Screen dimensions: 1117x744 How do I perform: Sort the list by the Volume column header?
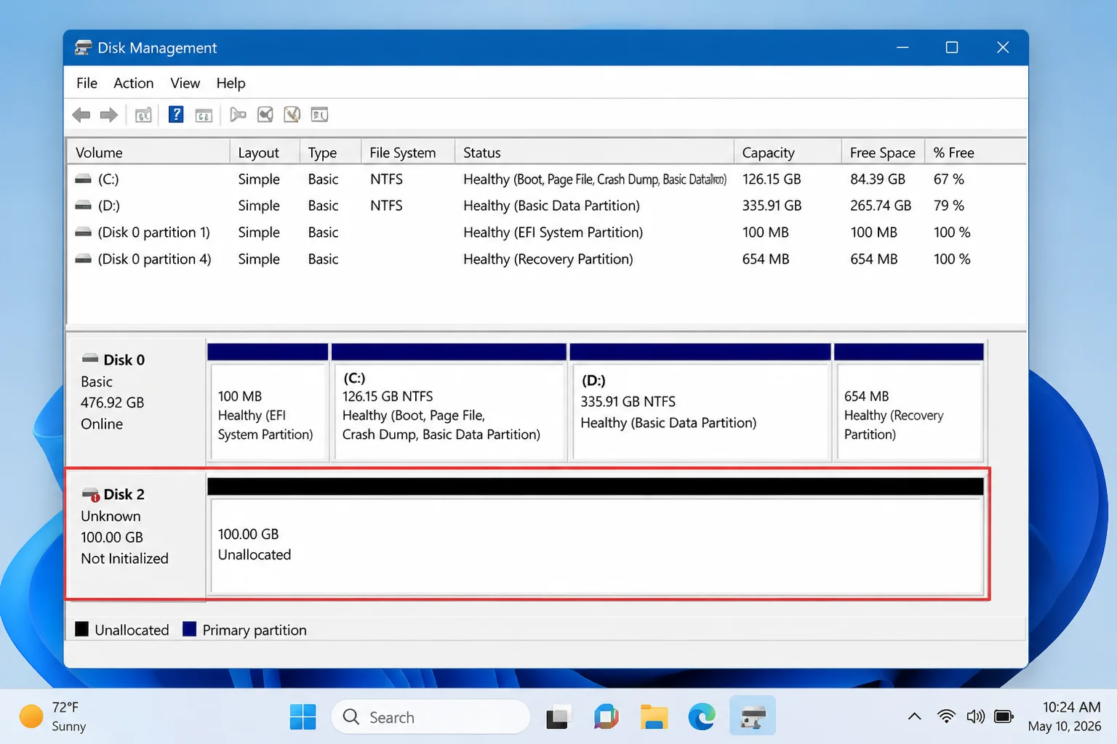coord(149,153)
